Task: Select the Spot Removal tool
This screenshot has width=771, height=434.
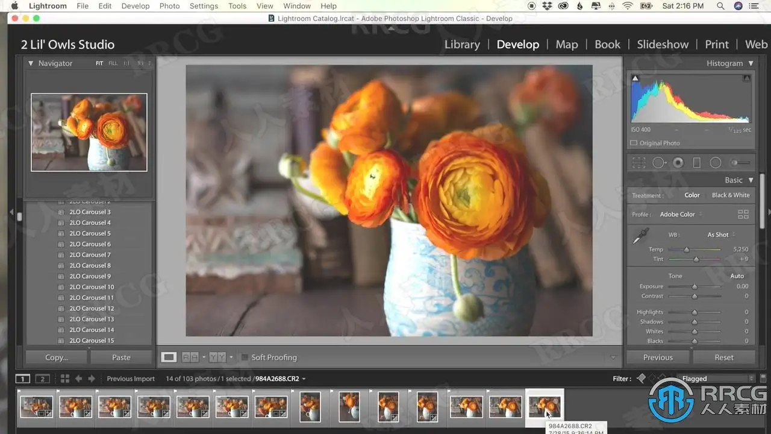Action: (x=659, y=163)
